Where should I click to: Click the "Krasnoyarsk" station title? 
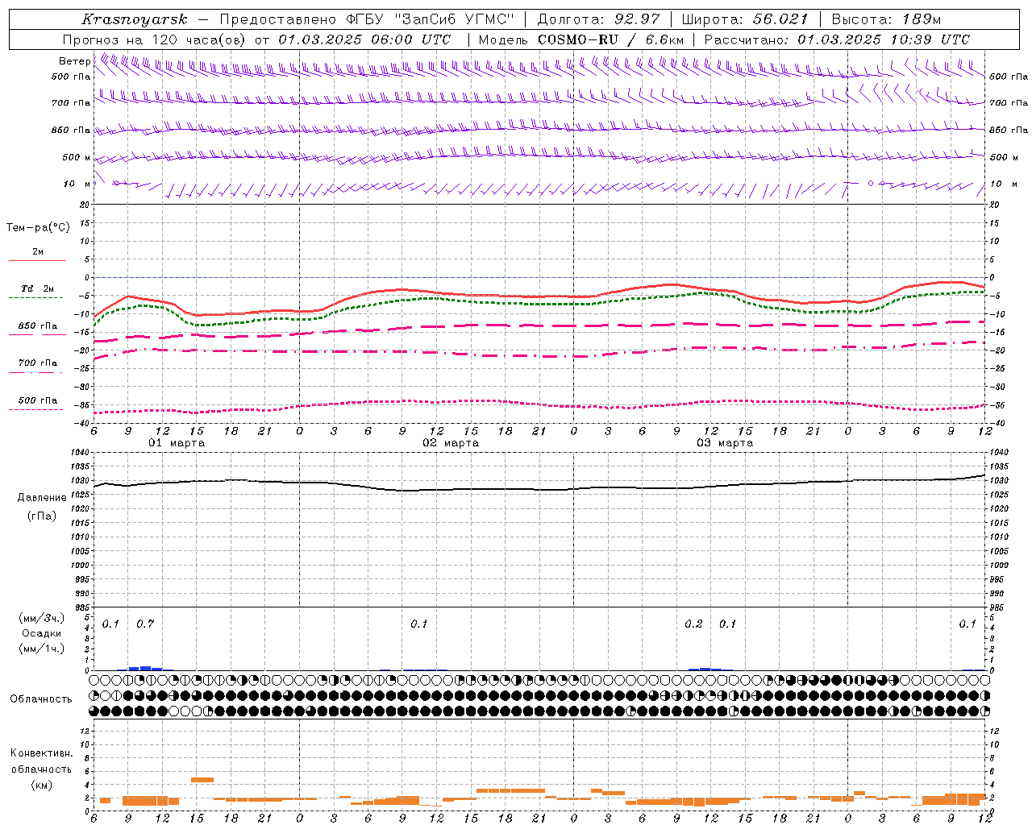click(134, 19)
